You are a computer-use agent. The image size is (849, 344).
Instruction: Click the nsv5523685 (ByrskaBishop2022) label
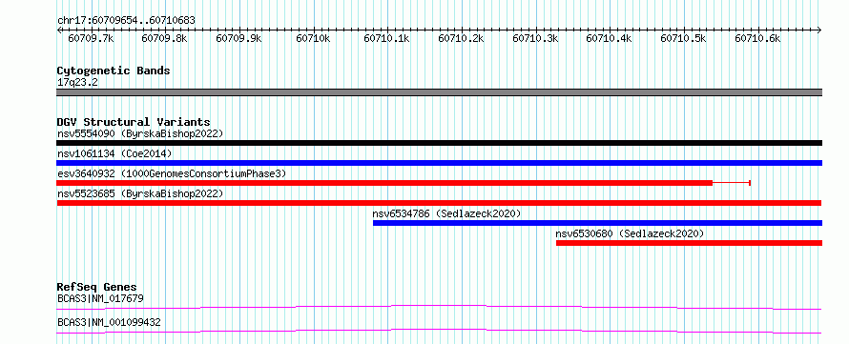140,193
